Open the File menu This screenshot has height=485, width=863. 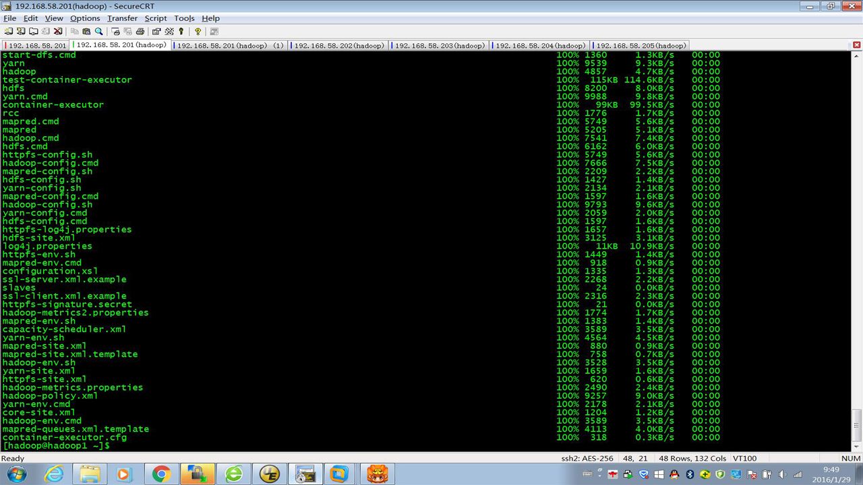9,18
